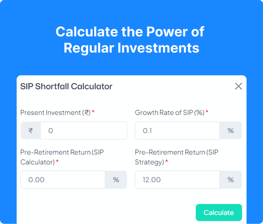The height and width of the screenshot is (224, 263).
Task: Click the Present Investment input field
Action: click(83, 131)
